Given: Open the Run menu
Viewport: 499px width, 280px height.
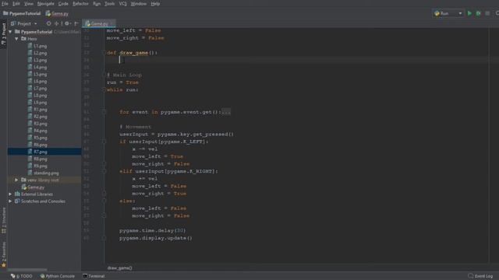Looking at the screenshot, I should click(97, 4).
